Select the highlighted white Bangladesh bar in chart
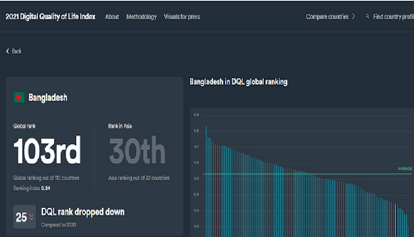This screenshot has height=237, width=414. [x=395, y=220]
